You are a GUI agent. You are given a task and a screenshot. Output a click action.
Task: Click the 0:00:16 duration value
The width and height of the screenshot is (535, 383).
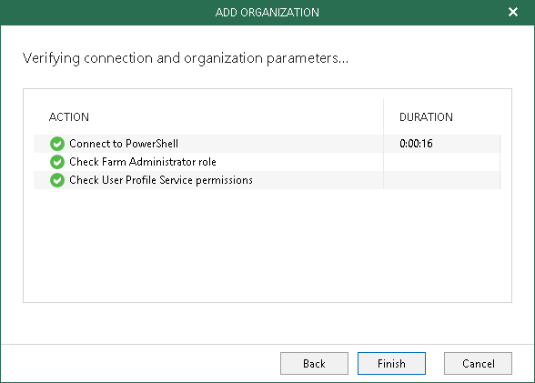(416, 144)
